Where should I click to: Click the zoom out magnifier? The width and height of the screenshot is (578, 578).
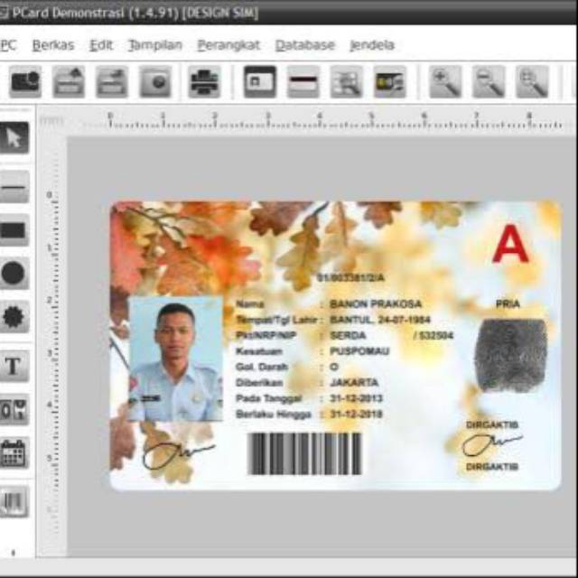[489, 82]
